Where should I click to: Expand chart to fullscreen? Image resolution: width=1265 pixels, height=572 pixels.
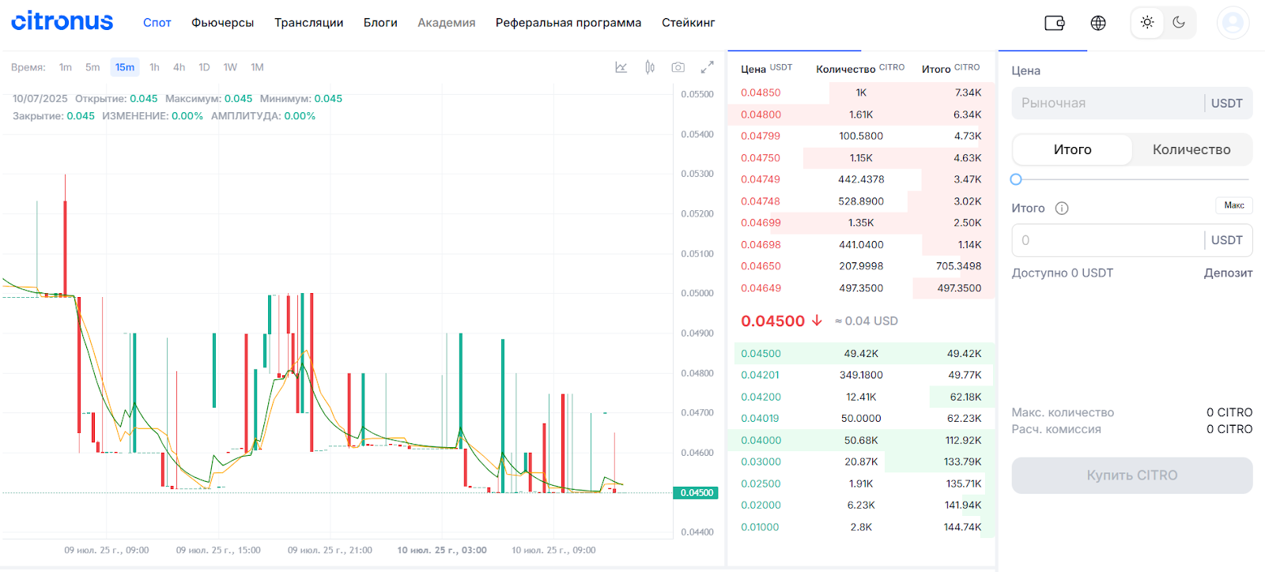708,67
